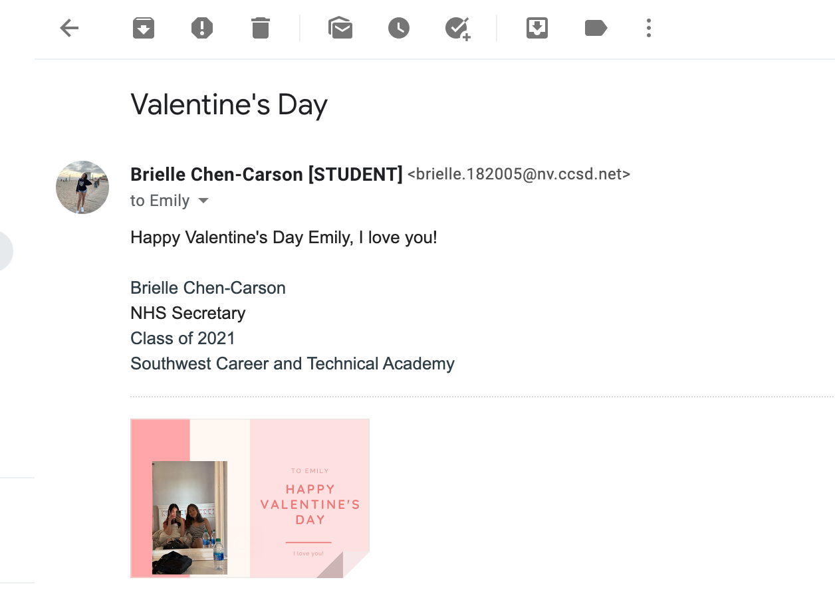Mark the email as unread
835x606 pixels.
pos(340,28)
